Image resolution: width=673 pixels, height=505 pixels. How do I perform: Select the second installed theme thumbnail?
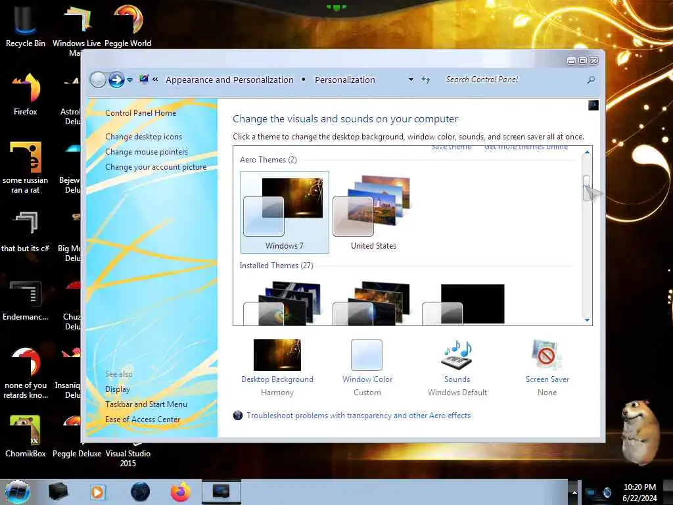[373, 303]
